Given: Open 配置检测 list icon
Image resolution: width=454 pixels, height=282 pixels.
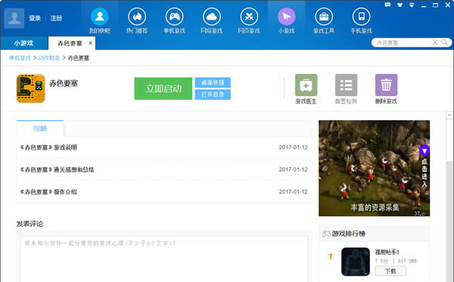Looking at the screenshot, I should pyautogui.click(x=346, y=85).
